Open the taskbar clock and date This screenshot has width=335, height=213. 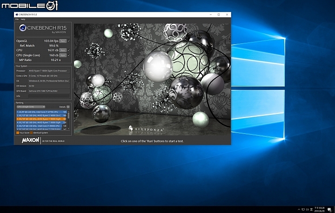319,210
